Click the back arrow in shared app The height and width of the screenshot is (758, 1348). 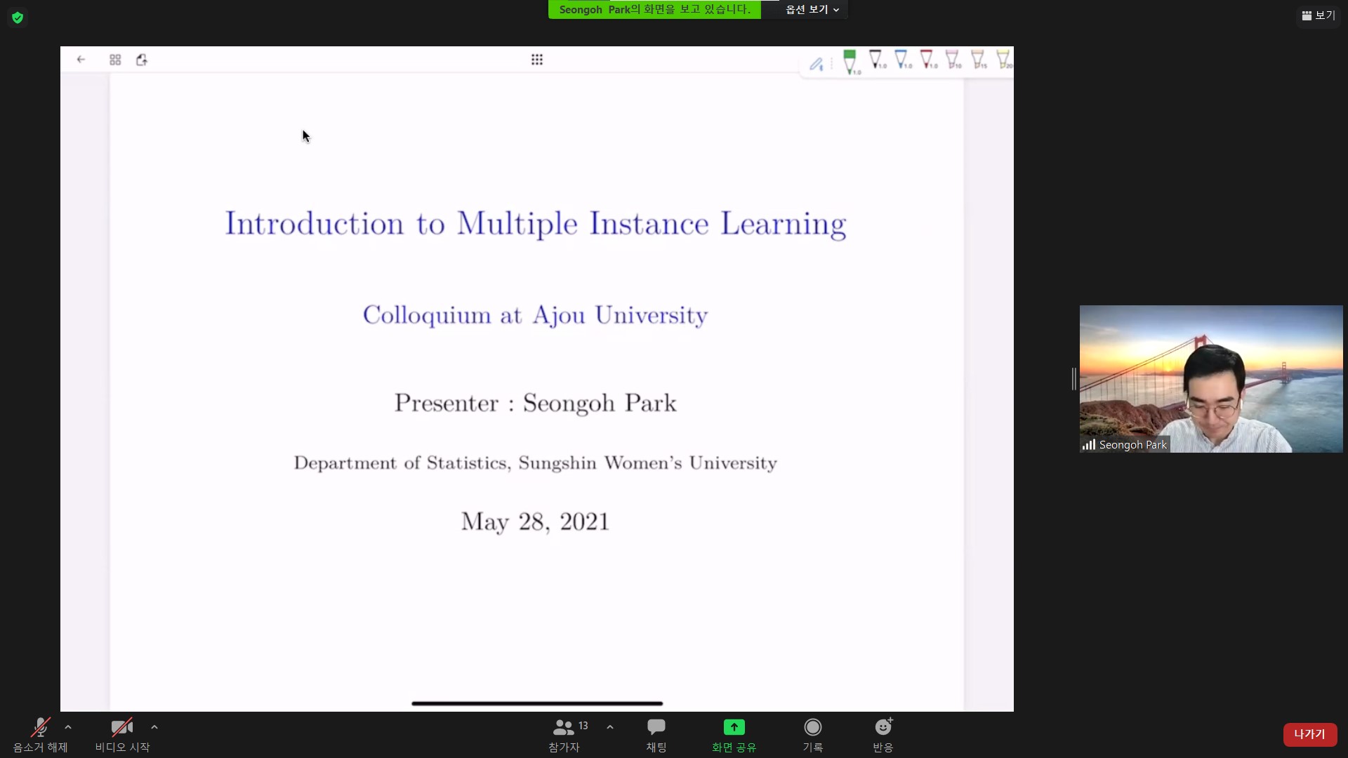click(x=81, y=60)
